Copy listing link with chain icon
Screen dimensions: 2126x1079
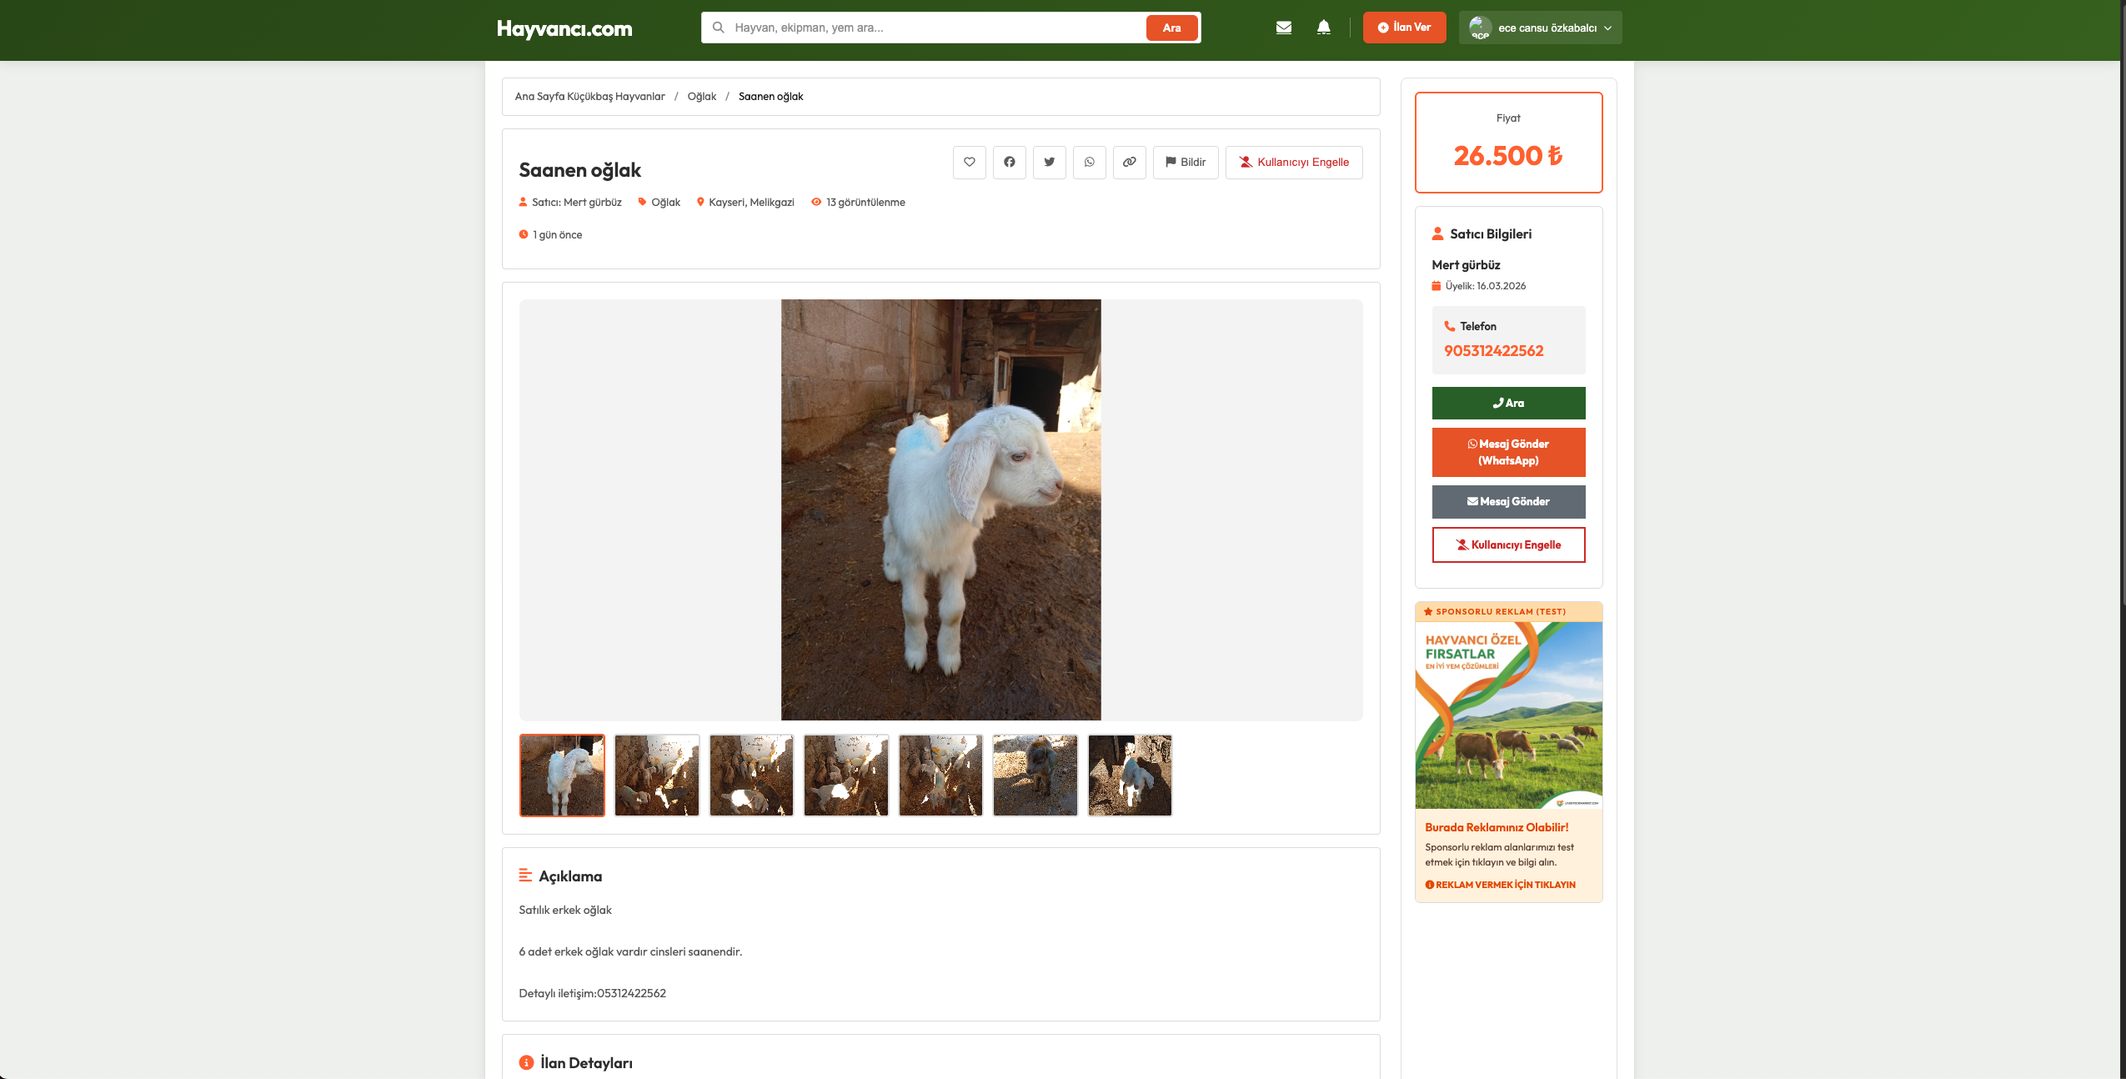(1129, 162)
